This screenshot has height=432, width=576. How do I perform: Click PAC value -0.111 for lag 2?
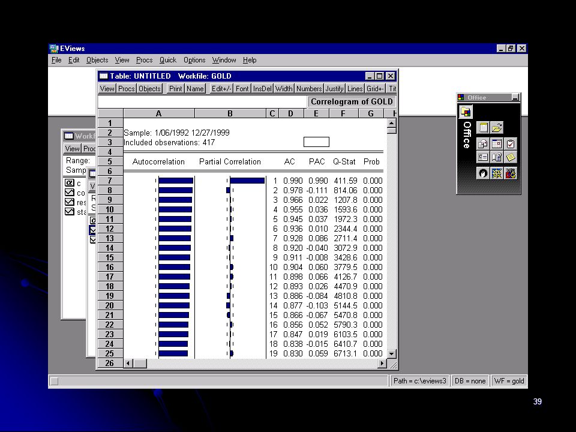tap(317, 190)
